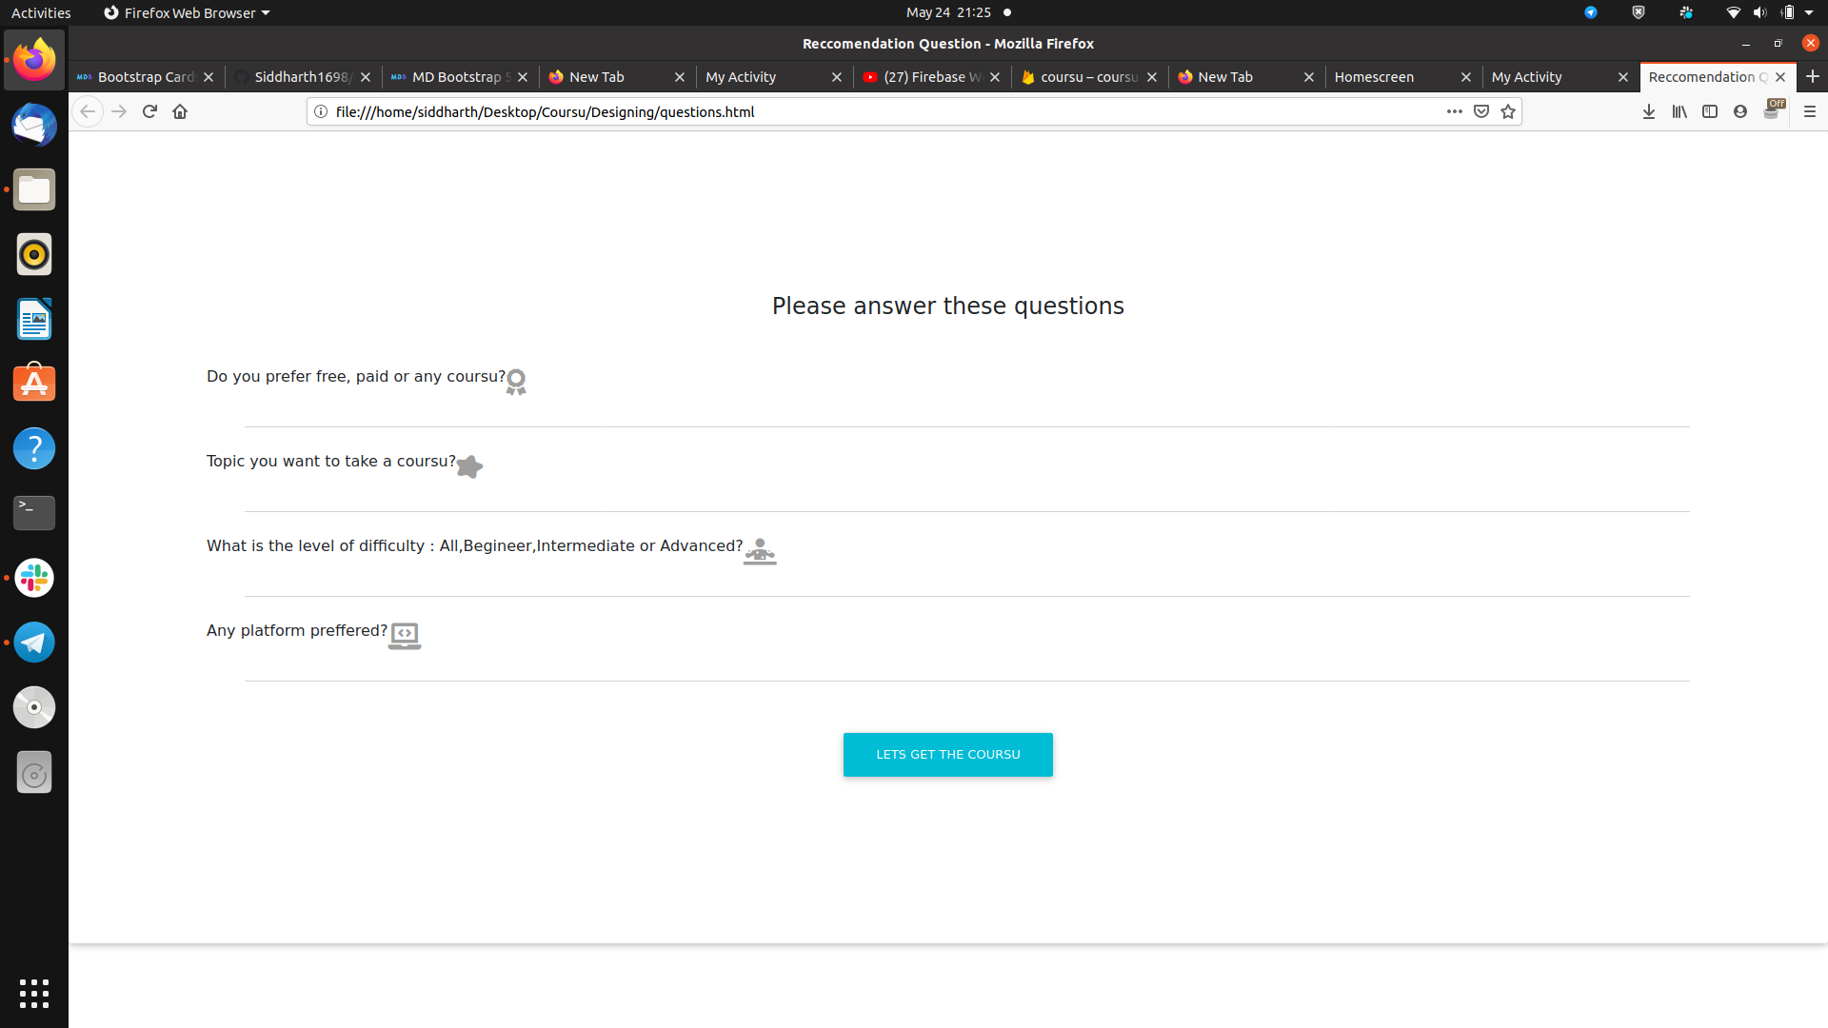Screen dimensions: 1828x1028
Task: Toggle the sidebar view icon
Action: tap(1710, 111)
